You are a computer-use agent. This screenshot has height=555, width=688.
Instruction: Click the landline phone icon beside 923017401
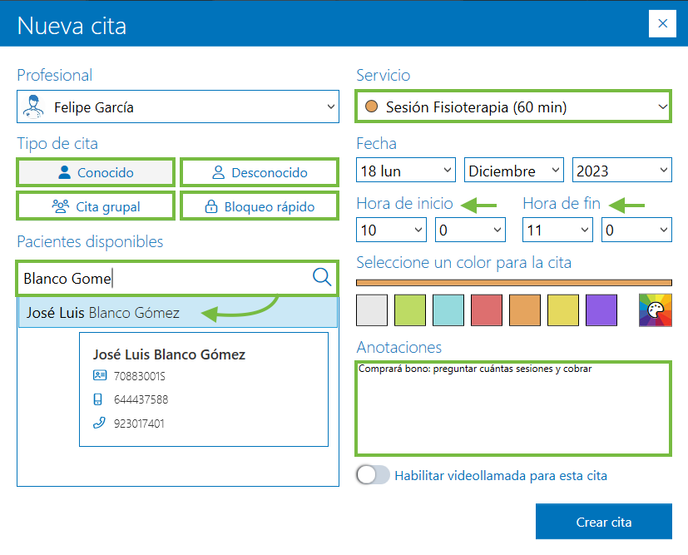pos(100,423)
